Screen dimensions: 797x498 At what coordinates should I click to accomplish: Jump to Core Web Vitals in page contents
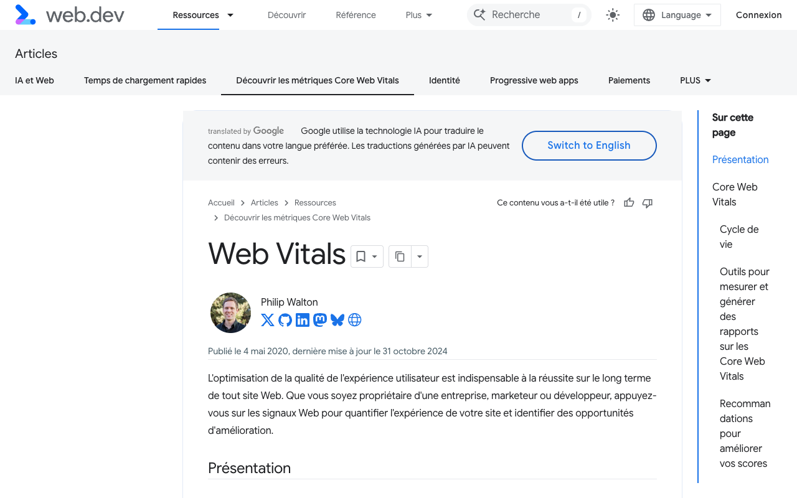[735, 194]
